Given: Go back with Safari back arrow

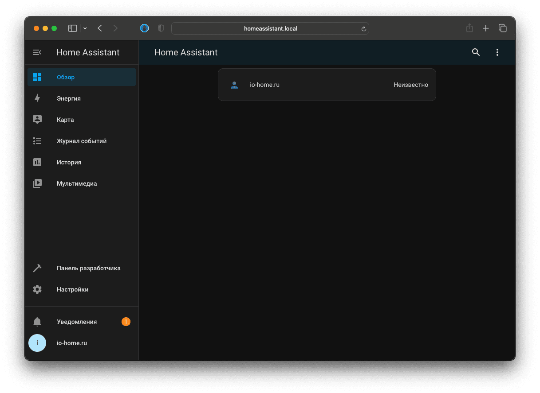Looking at the screenshot, I should point(100,28).
